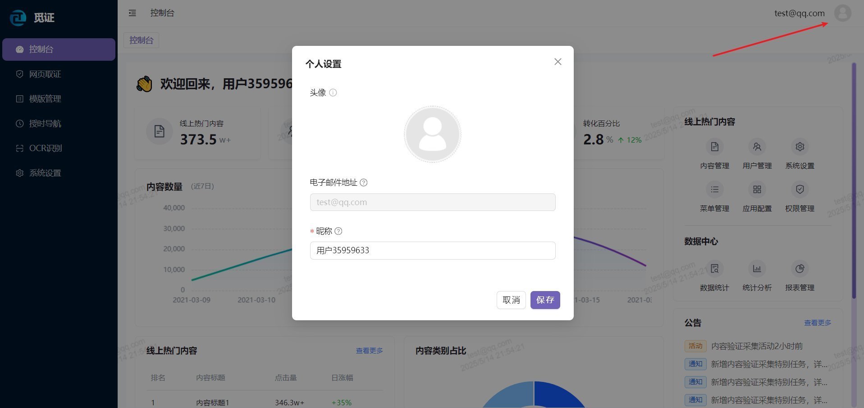This screenshot has width=864, height=408.
Task: Select OCR识别 in the sidebar
Action: 45,148
